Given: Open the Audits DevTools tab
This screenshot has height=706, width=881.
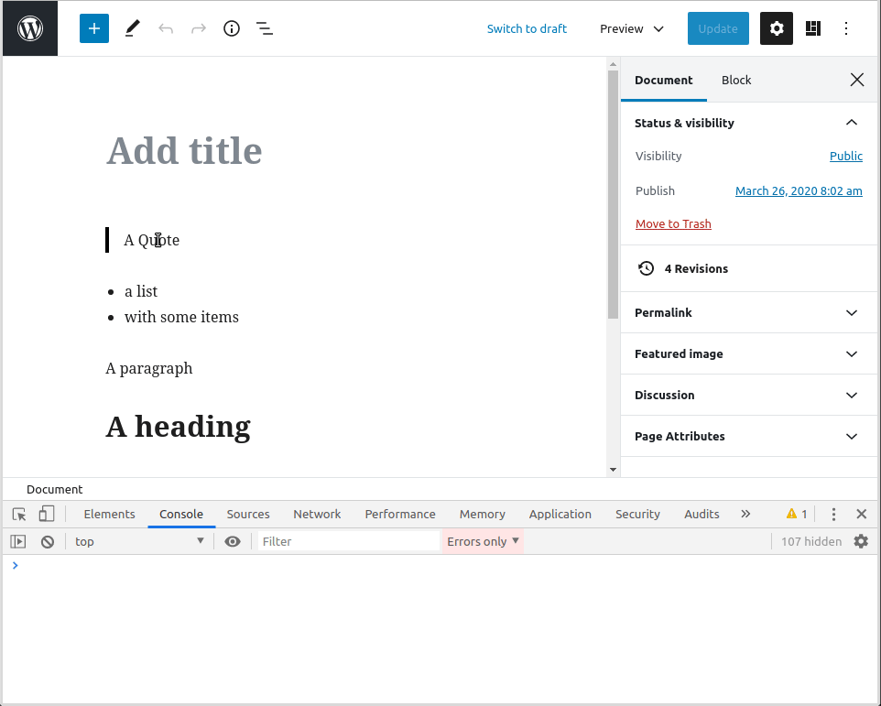Looking at the screenshot, I should [702, 514].
